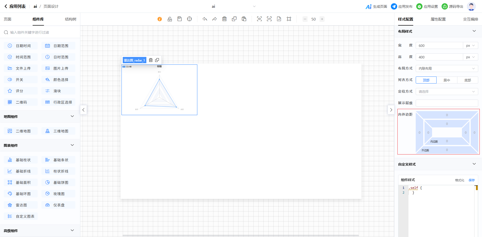482x237 pixels.
Task: Switch to the 结构树 tab
Action: [x=71, y=19]
